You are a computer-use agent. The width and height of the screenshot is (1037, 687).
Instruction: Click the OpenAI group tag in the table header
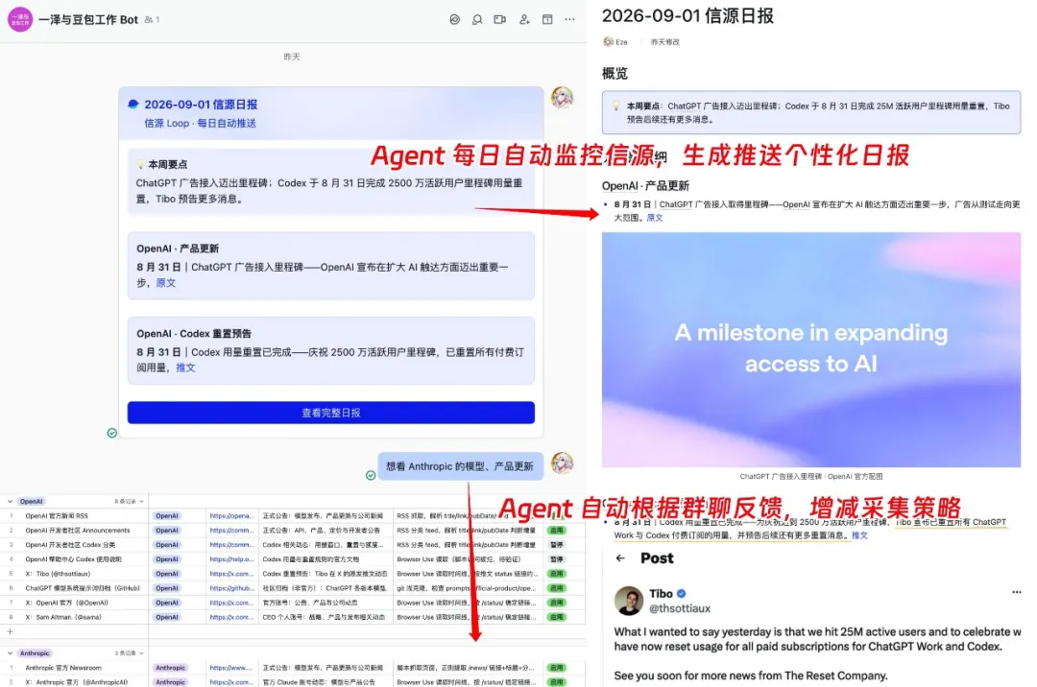point(31,502)
